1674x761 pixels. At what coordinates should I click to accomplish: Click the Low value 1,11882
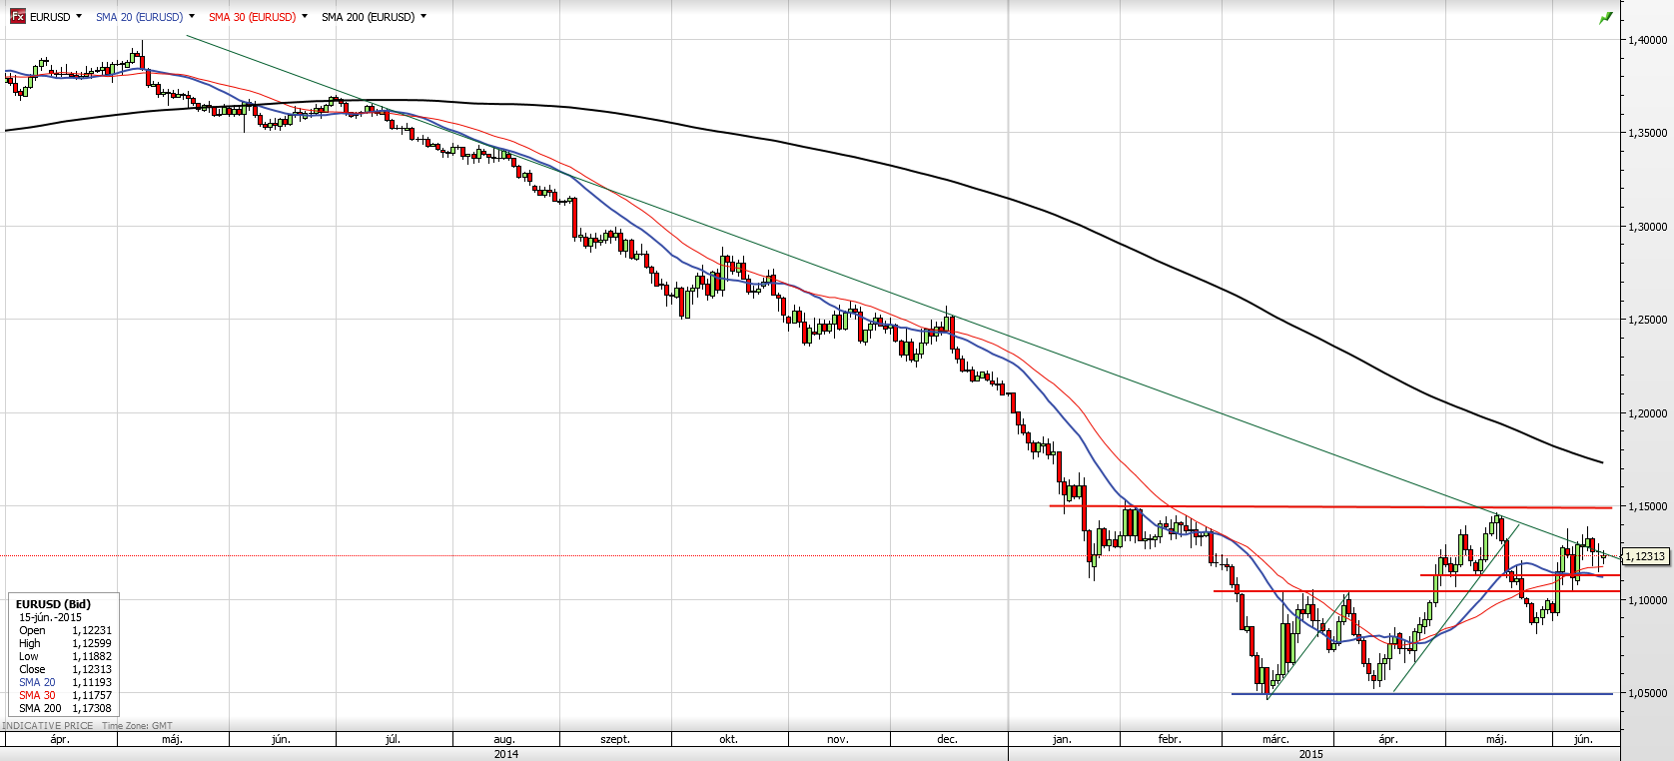click(92, 656)
